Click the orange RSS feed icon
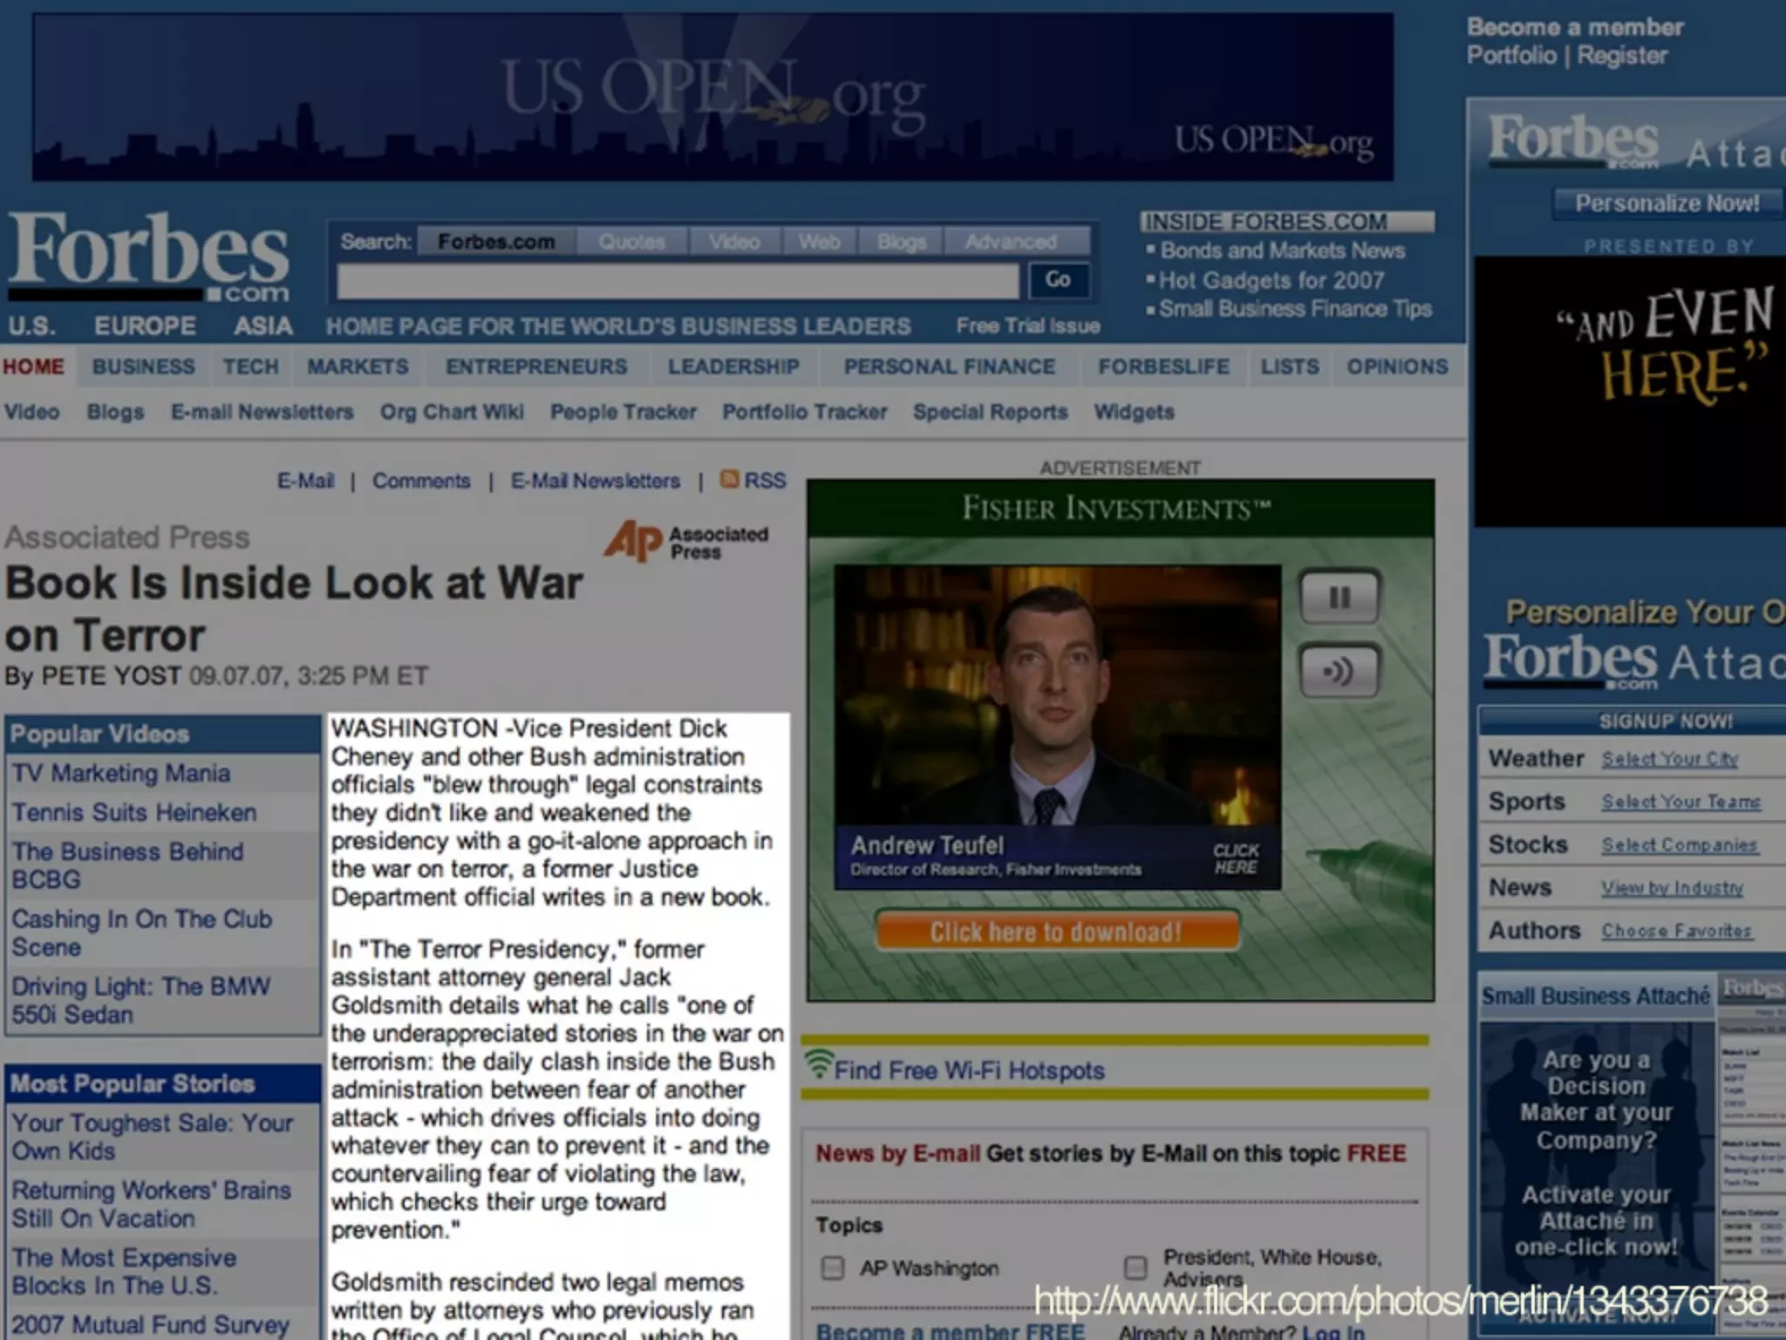Screen dimensions: 1786x1340 pos(729,479)
